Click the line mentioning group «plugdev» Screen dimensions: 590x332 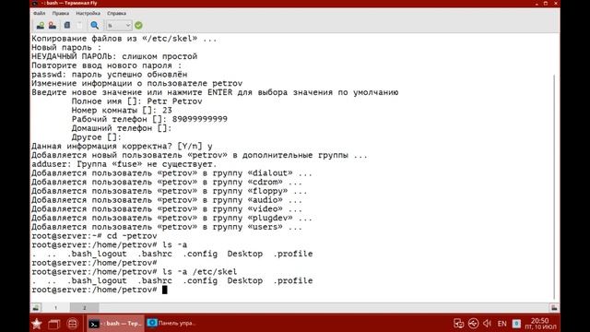pyautogui.click(x=171, y=218)
